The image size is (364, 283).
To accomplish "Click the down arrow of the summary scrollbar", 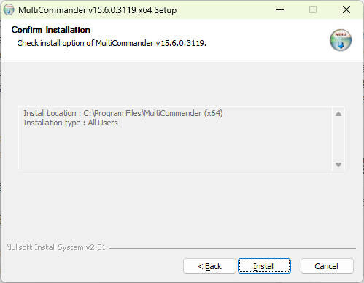I will click(x=338, y=165).
